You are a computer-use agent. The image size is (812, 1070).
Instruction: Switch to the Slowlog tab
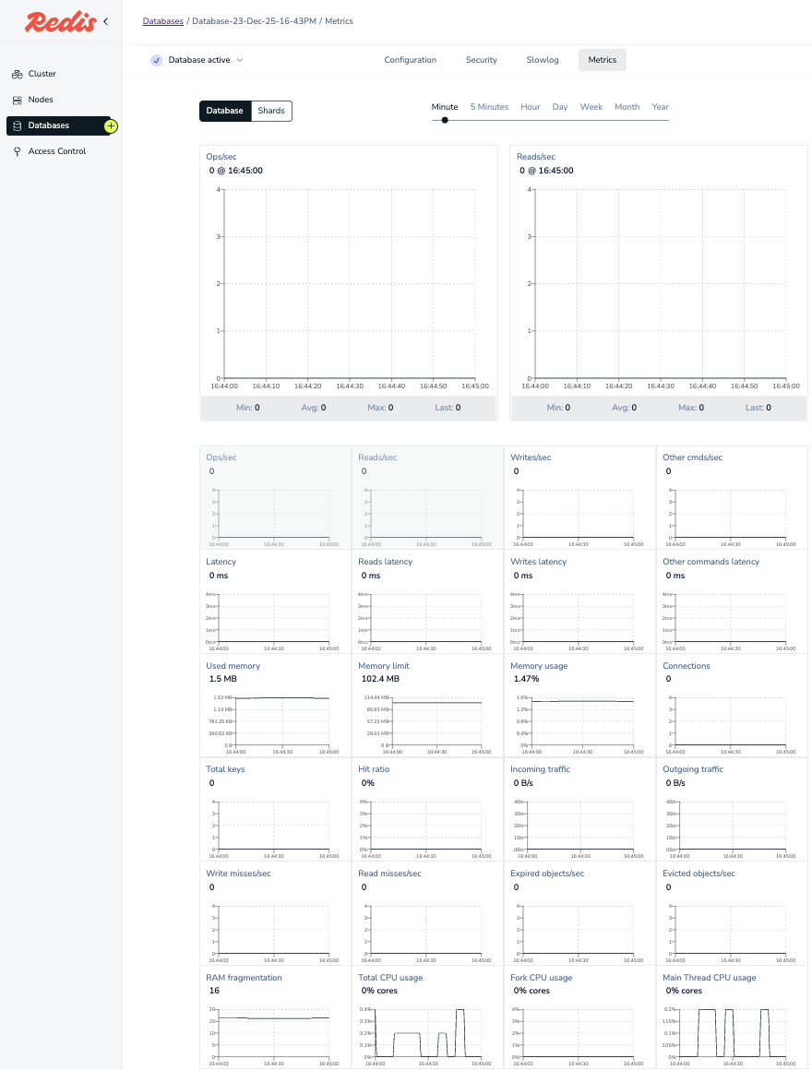coord(543,60)
